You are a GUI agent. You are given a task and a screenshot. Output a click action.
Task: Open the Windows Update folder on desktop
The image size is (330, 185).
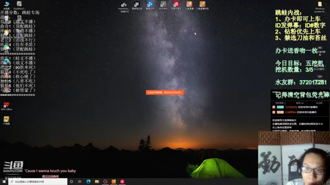[320, 7]
